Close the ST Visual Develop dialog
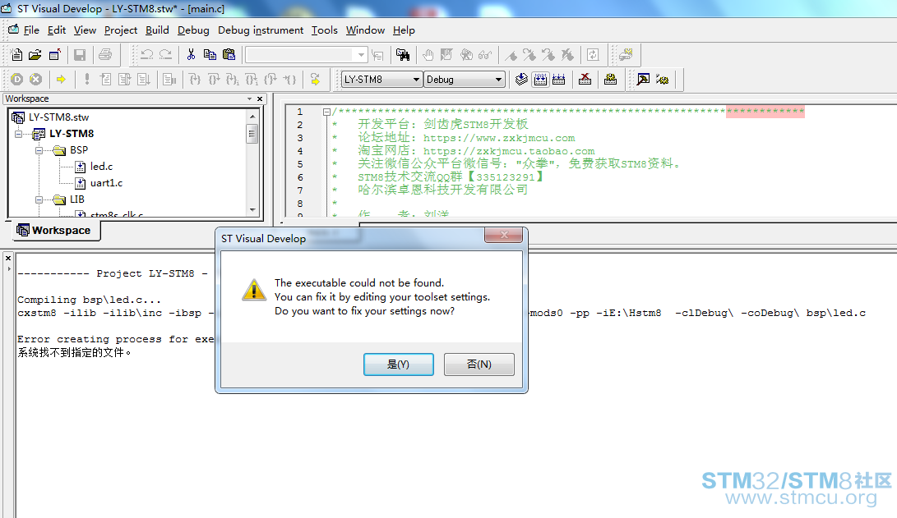This screenshot has width=897, height=518. (x=503, y=235)
